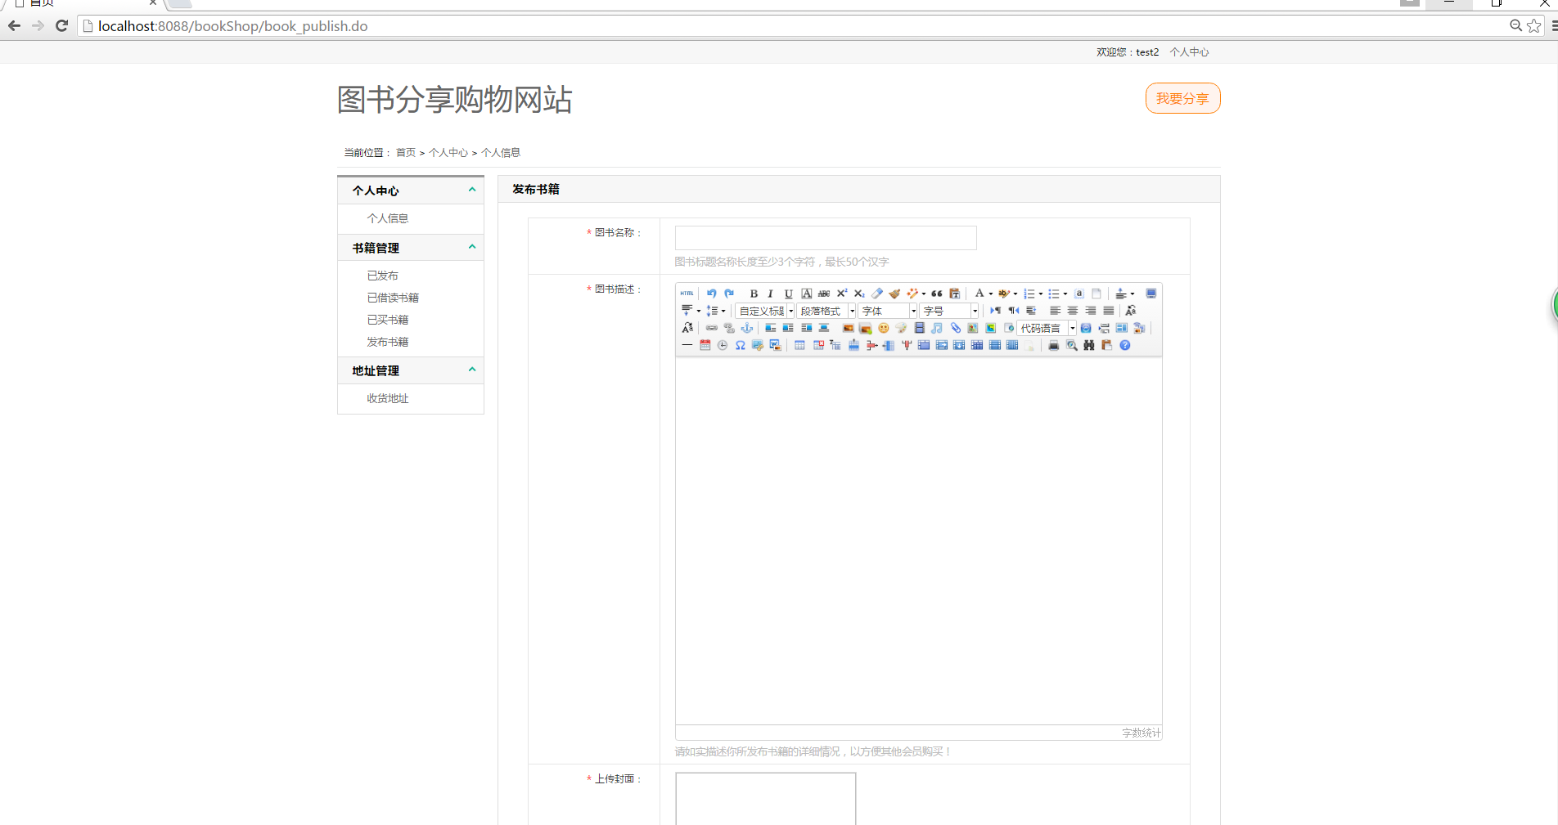The image size is (1558, 825).
Task: Switch the editor to HTML source mode
Action: 687,293
